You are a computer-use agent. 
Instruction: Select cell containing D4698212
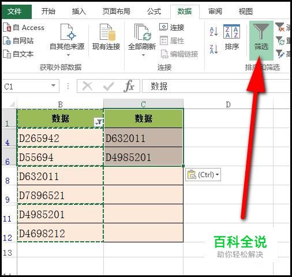click(x=60, y=233)
